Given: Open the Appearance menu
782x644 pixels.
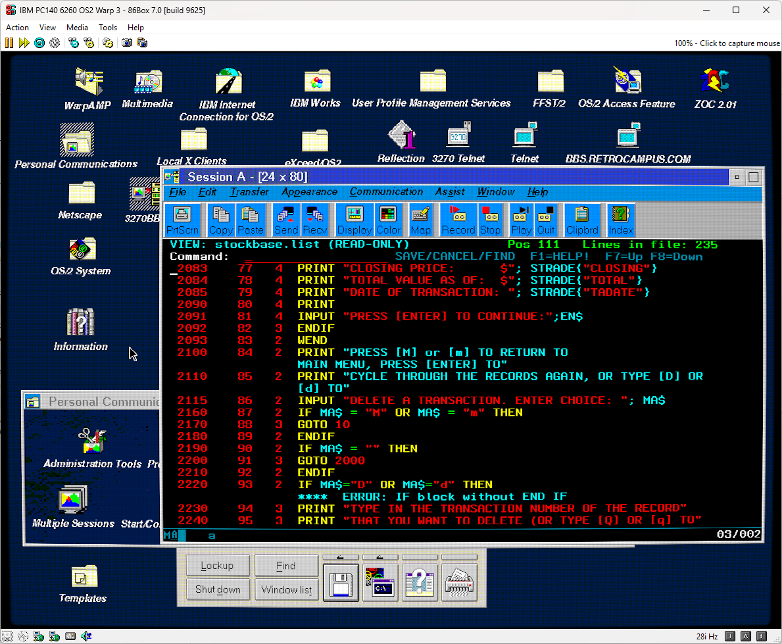Looking at the screenshot, I should point(309,192).
